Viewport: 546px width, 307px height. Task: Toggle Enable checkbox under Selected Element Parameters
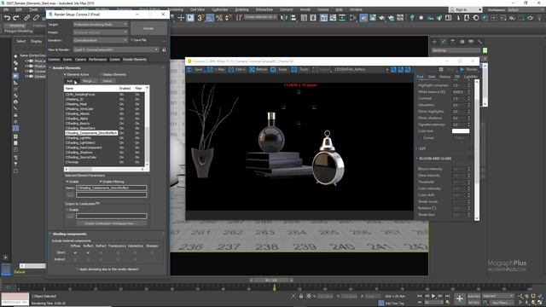(67, 182)
